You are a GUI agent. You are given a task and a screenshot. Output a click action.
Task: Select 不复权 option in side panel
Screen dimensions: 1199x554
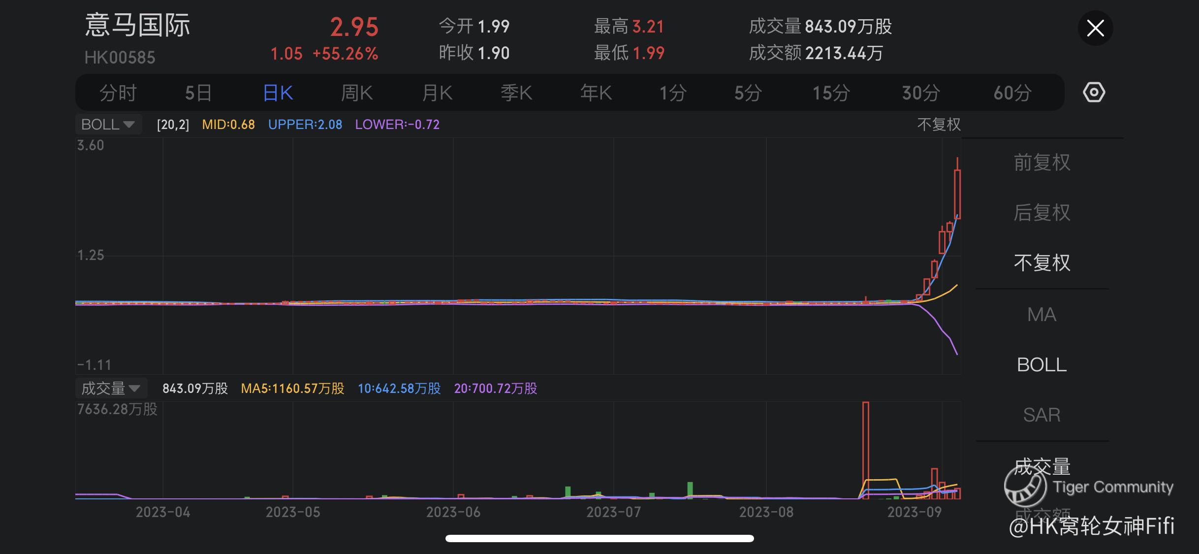[1041, 263]
